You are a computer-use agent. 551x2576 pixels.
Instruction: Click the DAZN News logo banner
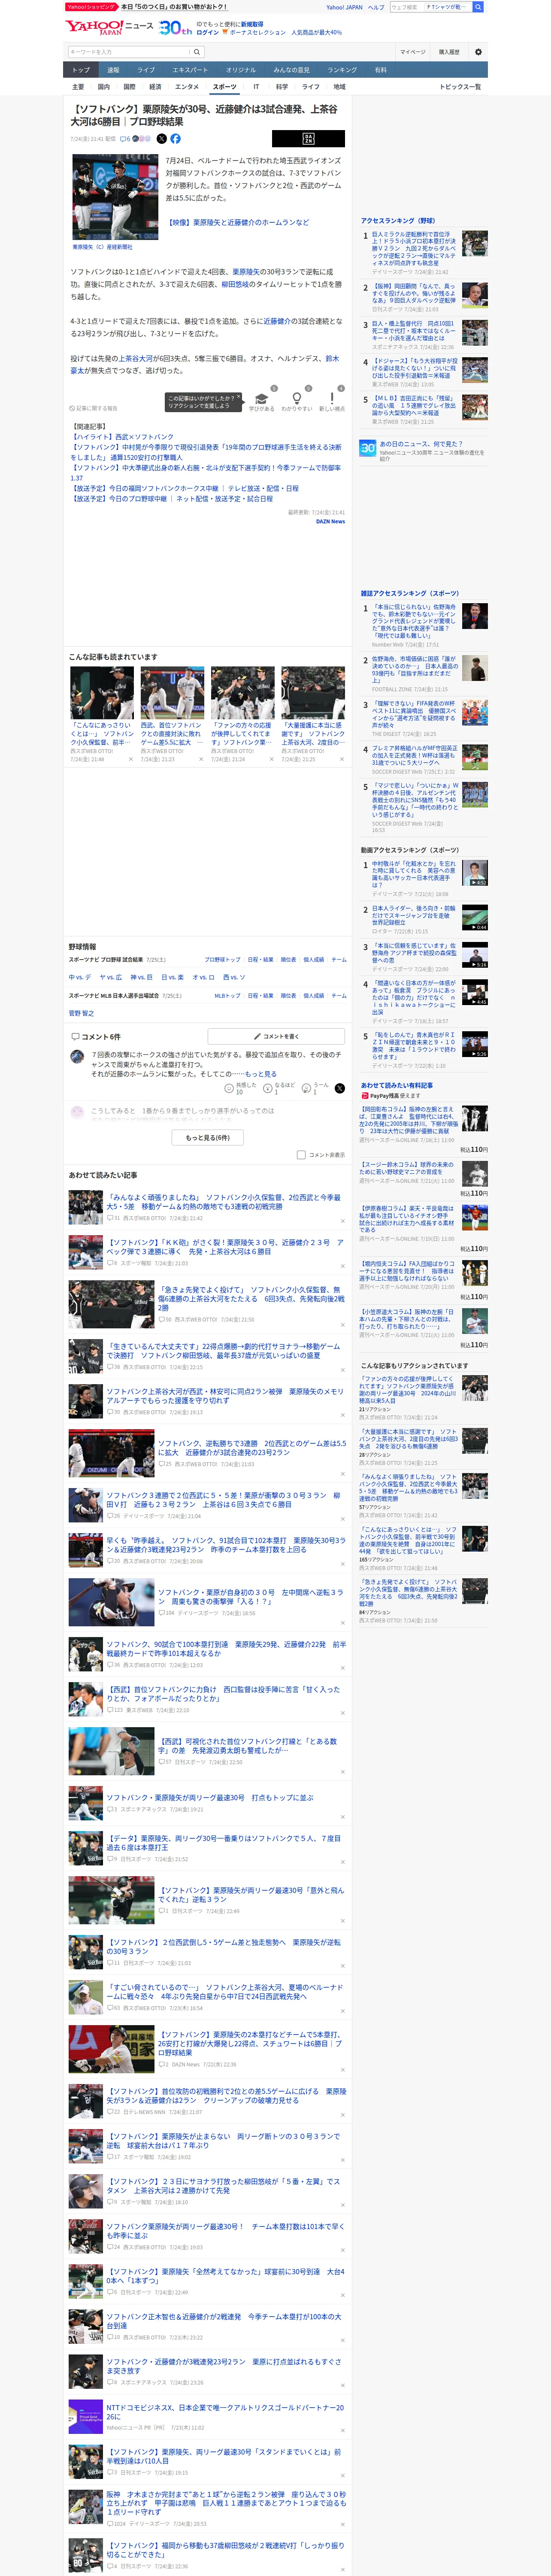[308, 139]
